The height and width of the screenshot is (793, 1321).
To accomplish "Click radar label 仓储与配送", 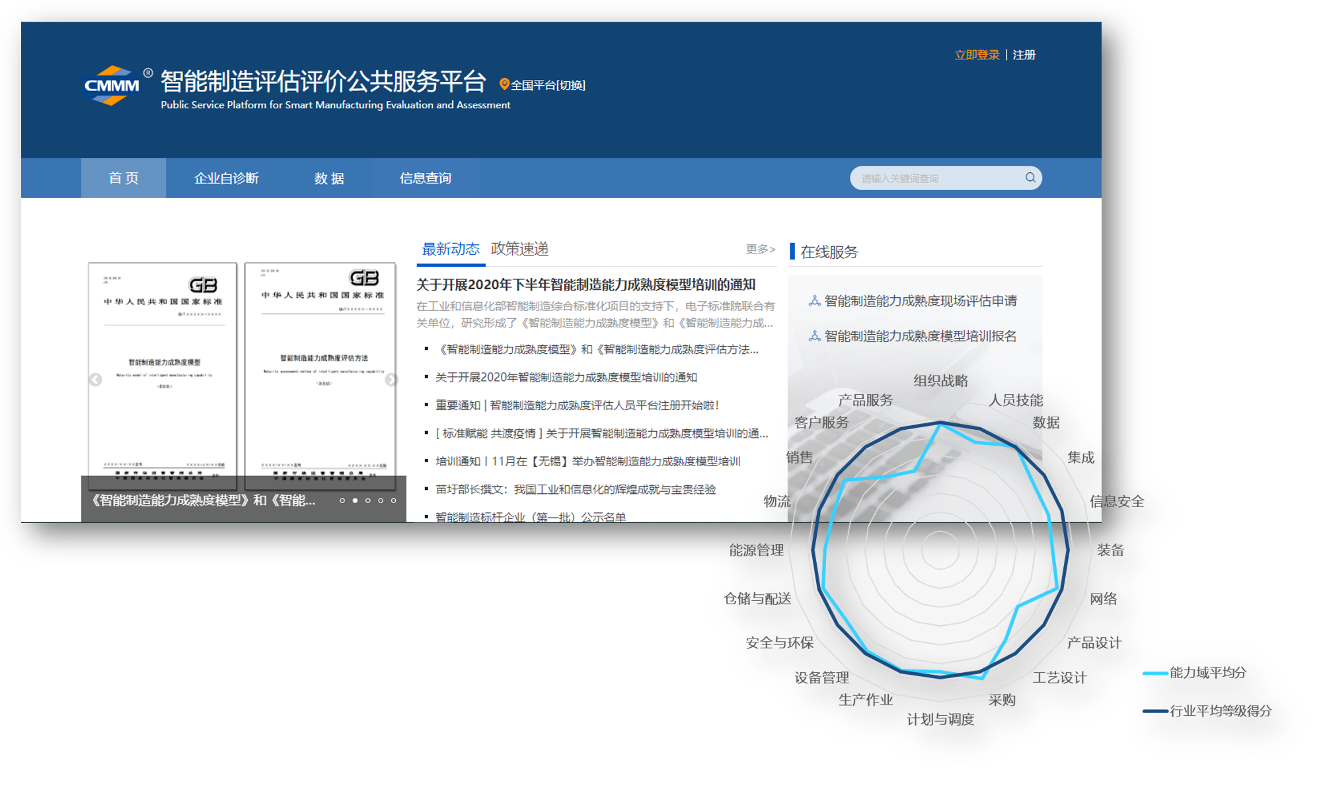I will 757,599.
